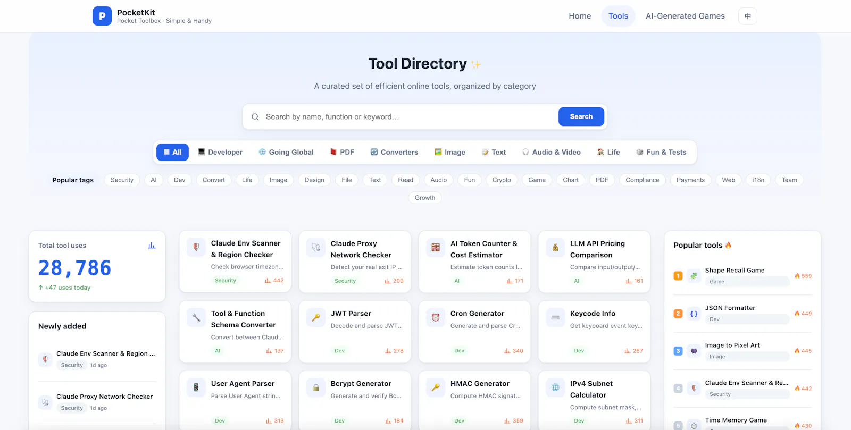Open the Bcrypt Generator tool title

(x=361, y=384)
